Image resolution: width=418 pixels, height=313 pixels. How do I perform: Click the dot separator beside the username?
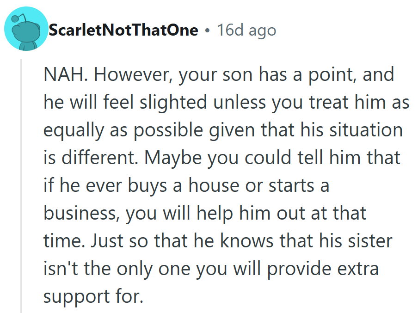(208, 31)
